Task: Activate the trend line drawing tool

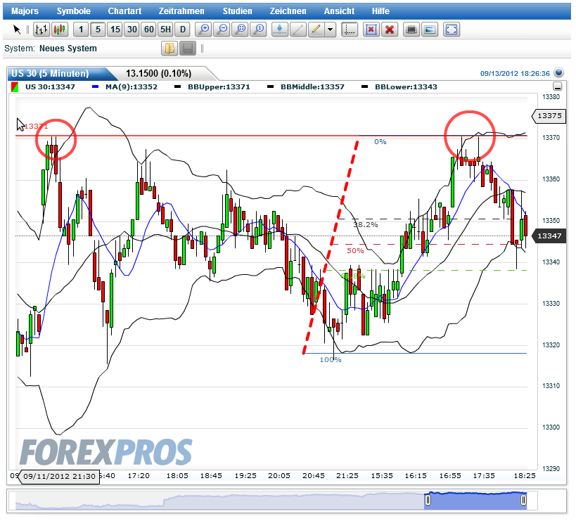Action: click(x=297, y=30)
